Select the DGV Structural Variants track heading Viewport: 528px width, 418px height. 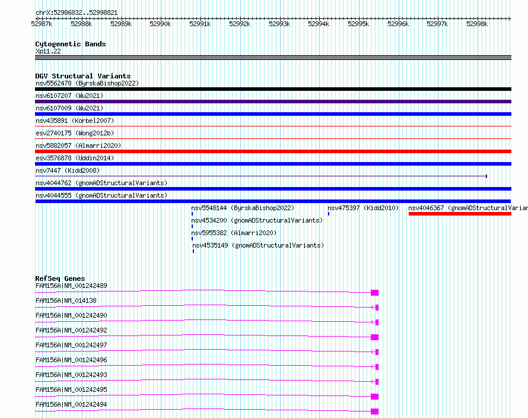[x=83, y=76]
